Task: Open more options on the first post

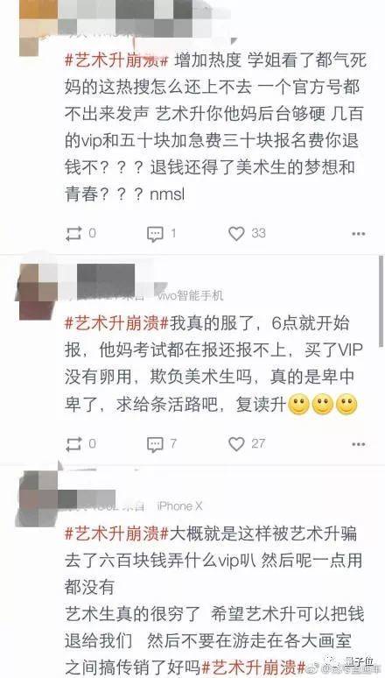Action: click(358, 234)
